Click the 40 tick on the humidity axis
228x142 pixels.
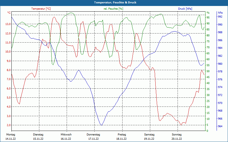[208, 83]
